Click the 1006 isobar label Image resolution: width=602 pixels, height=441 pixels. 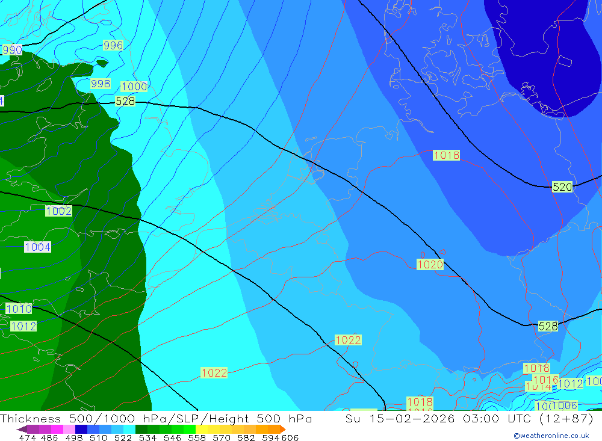(x=565, y=406)
